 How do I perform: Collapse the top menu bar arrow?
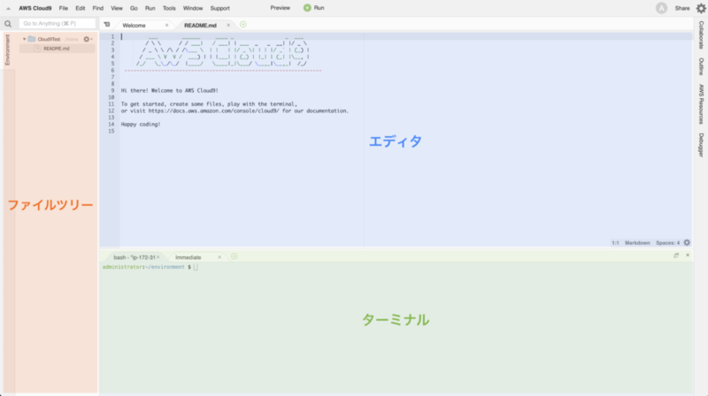pos(8,8)
